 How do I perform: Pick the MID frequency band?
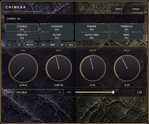(53, 45)
